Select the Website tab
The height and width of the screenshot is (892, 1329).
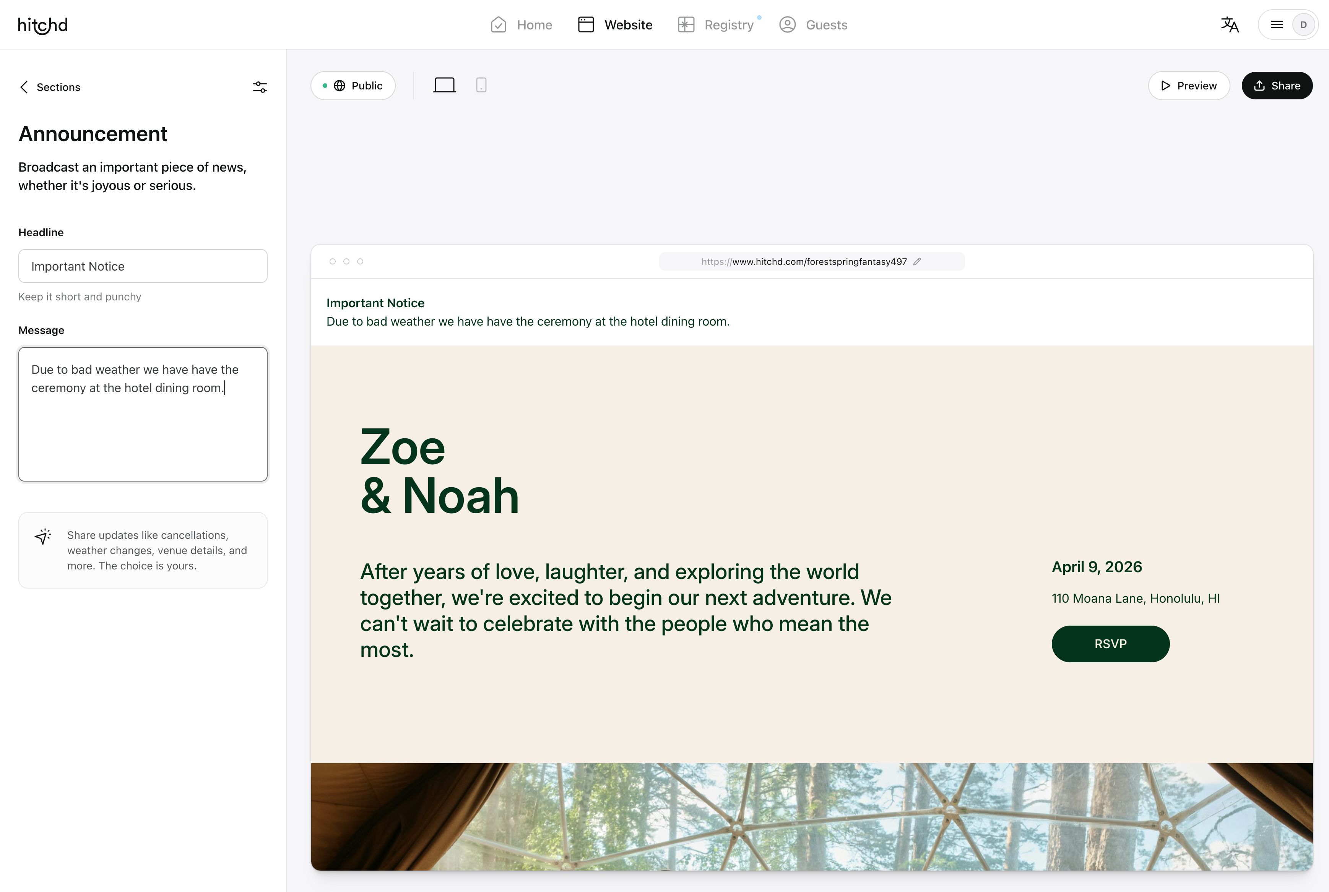[x=615, y=25]
